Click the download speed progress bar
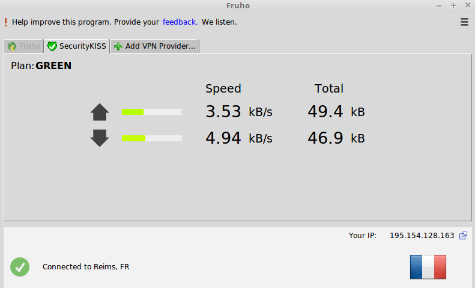 tap(151, 138)
